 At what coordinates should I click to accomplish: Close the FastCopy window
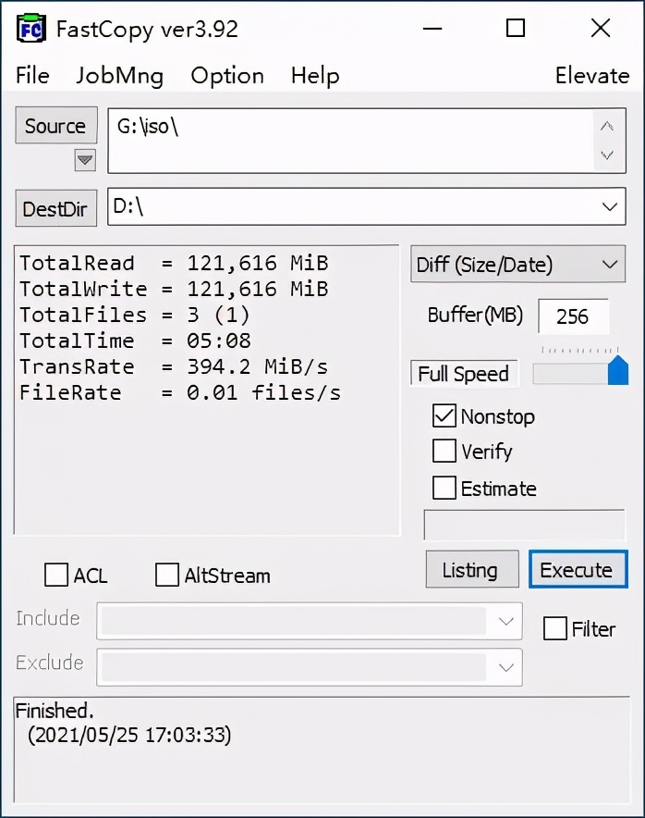click(601, 28)
